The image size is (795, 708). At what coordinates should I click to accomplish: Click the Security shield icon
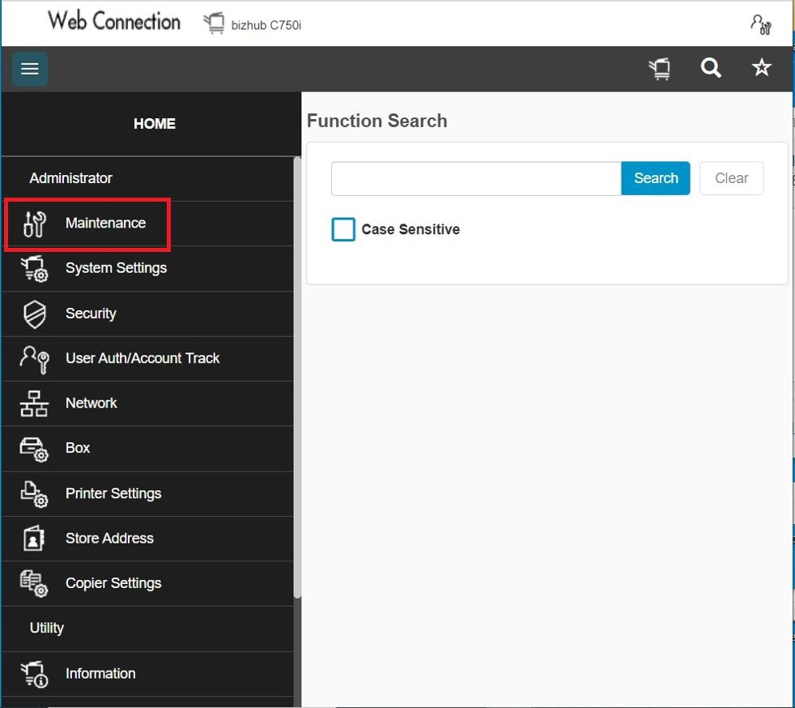pyautogui.click(x=35, y=313)
